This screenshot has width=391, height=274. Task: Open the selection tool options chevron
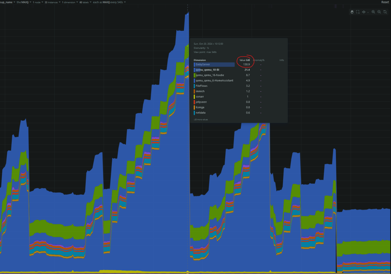(x=368, y=12)
